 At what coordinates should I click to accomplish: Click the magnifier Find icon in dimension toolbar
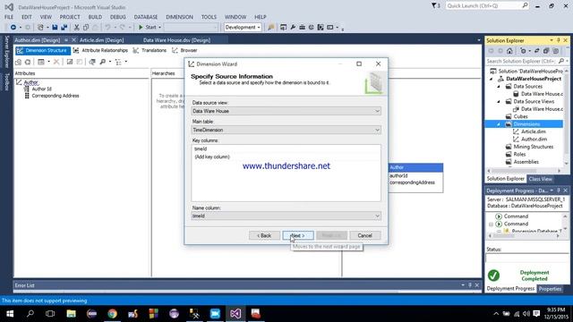(x=103, y=62)
